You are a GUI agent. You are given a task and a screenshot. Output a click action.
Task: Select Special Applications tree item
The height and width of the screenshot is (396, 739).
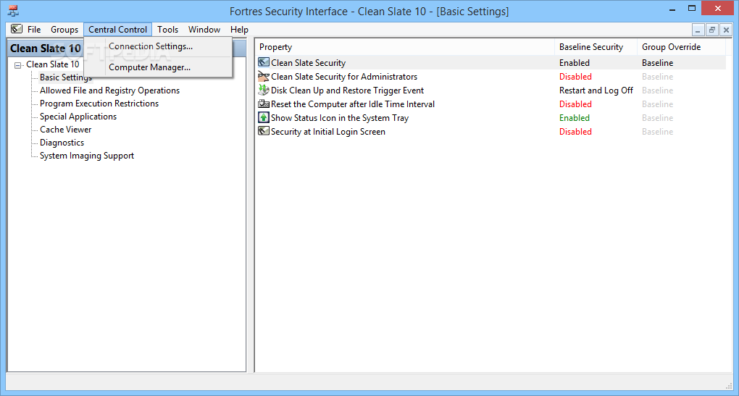78,117
